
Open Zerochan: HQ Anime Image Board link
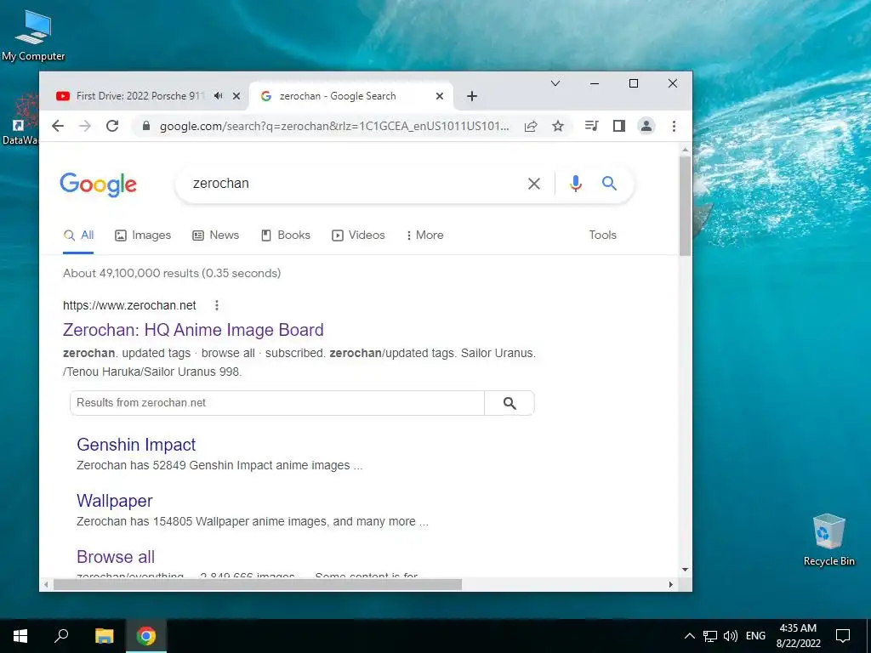point(193,330)
